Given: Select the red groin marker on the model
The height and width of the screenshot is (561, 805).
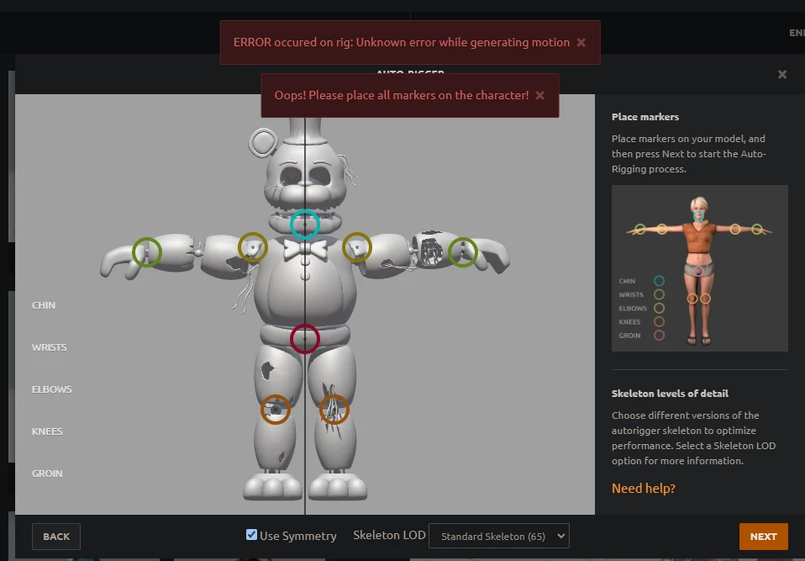Looking at the screenshot, I should click(305, 339).
